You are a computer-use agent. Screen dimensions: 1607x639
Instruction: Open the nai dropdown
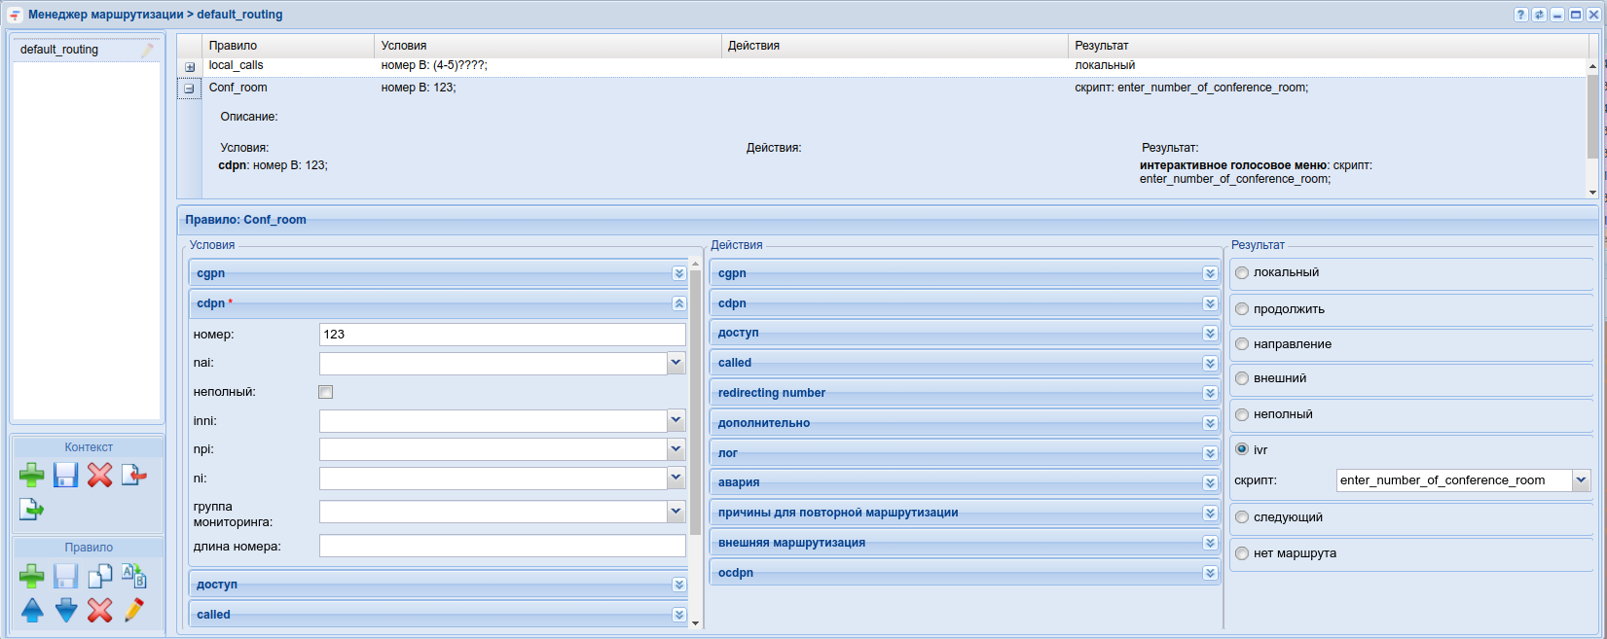pyautogui.click(x=676, y=363)
